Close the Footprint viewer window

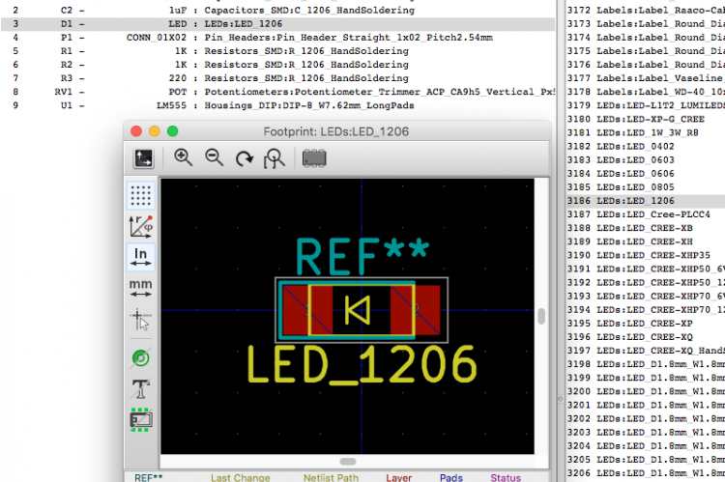click(x=136, y=131)
